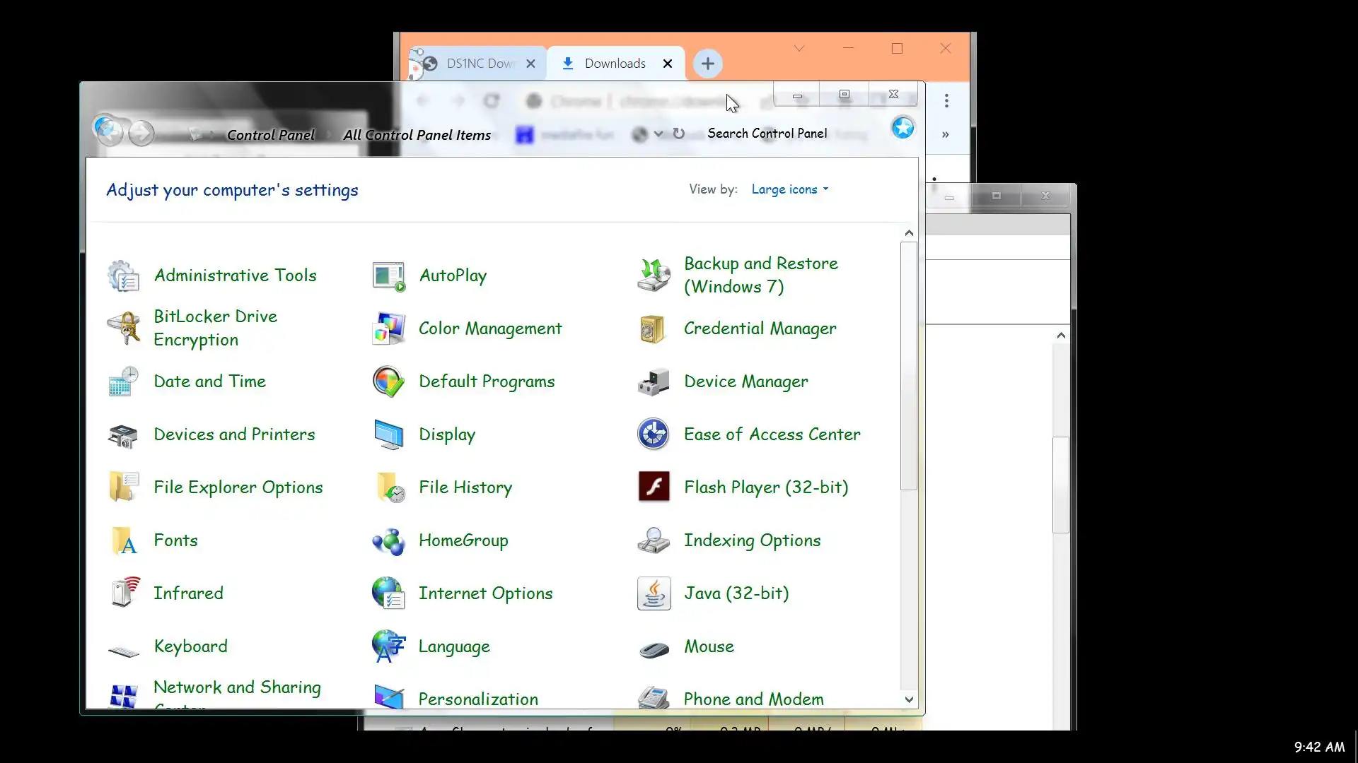The image size is (1358, 763).
Task: Open the Flash Player (32-bit) icon
Action: pyautogui.click(x=654, y=487)
